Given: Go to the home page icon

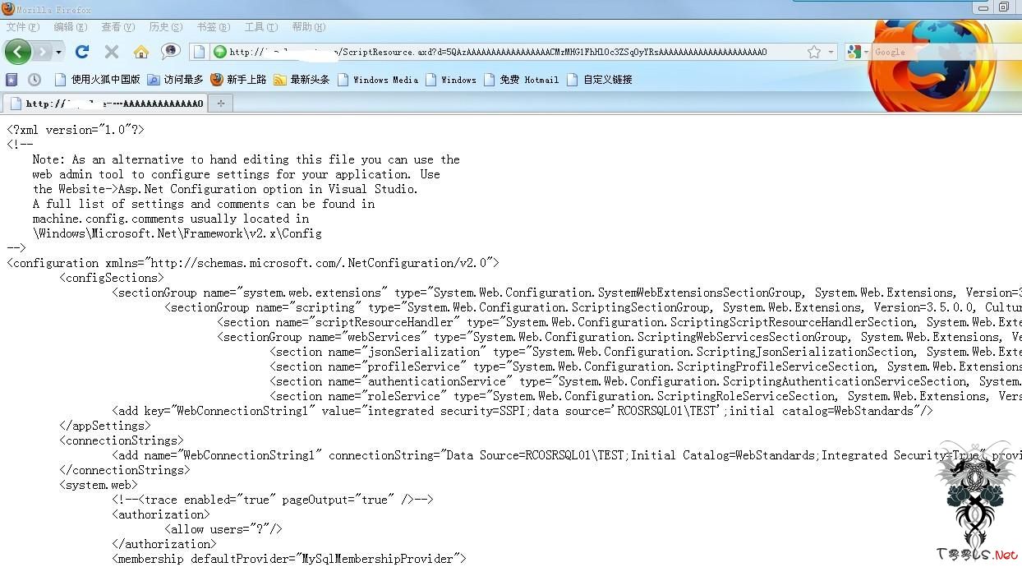Looking at the screenshot, I should (141, 52).
